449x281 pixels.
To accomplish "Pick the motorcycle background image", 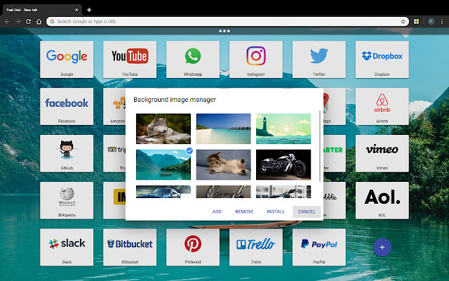I will pyautogui.click(x=283, y=163).
